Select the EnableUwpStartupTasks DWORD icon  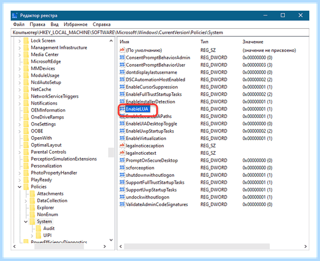(x=122, y=131)
